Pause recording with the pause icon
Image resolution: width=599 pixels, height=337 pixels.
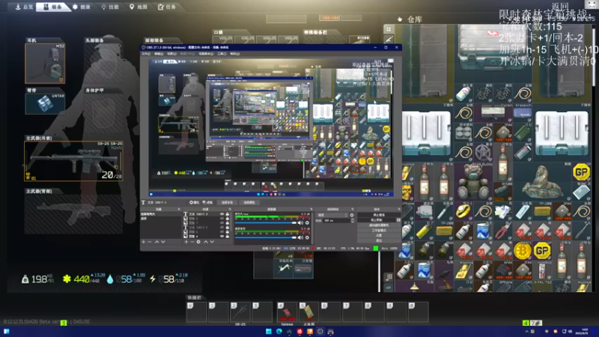(x=399, y=220)
